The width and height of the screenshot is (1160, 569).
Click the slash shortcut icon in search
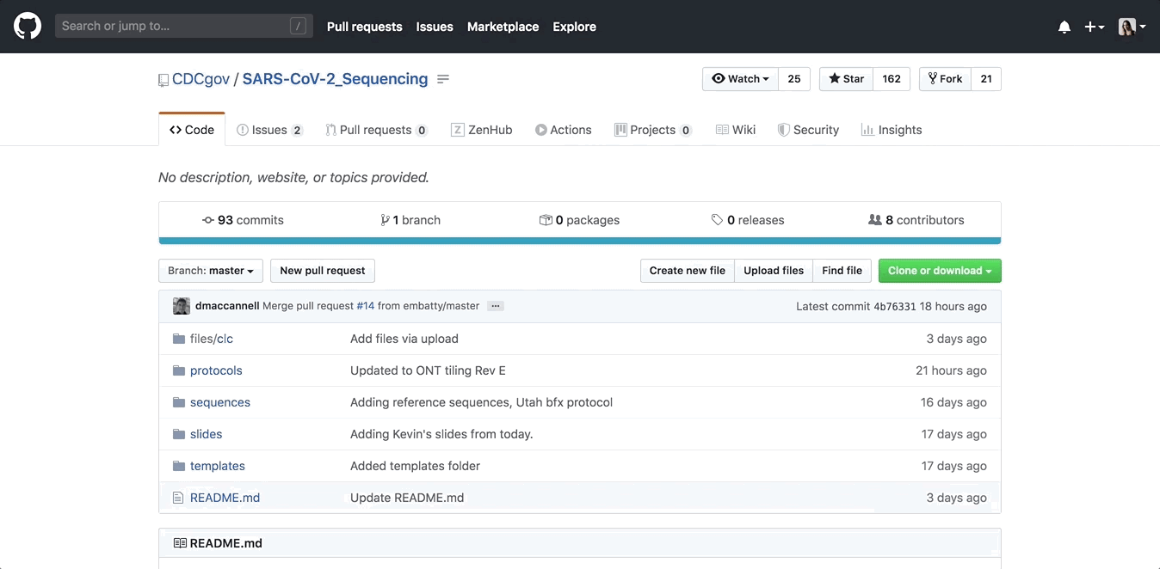click(x=298, y=26)
